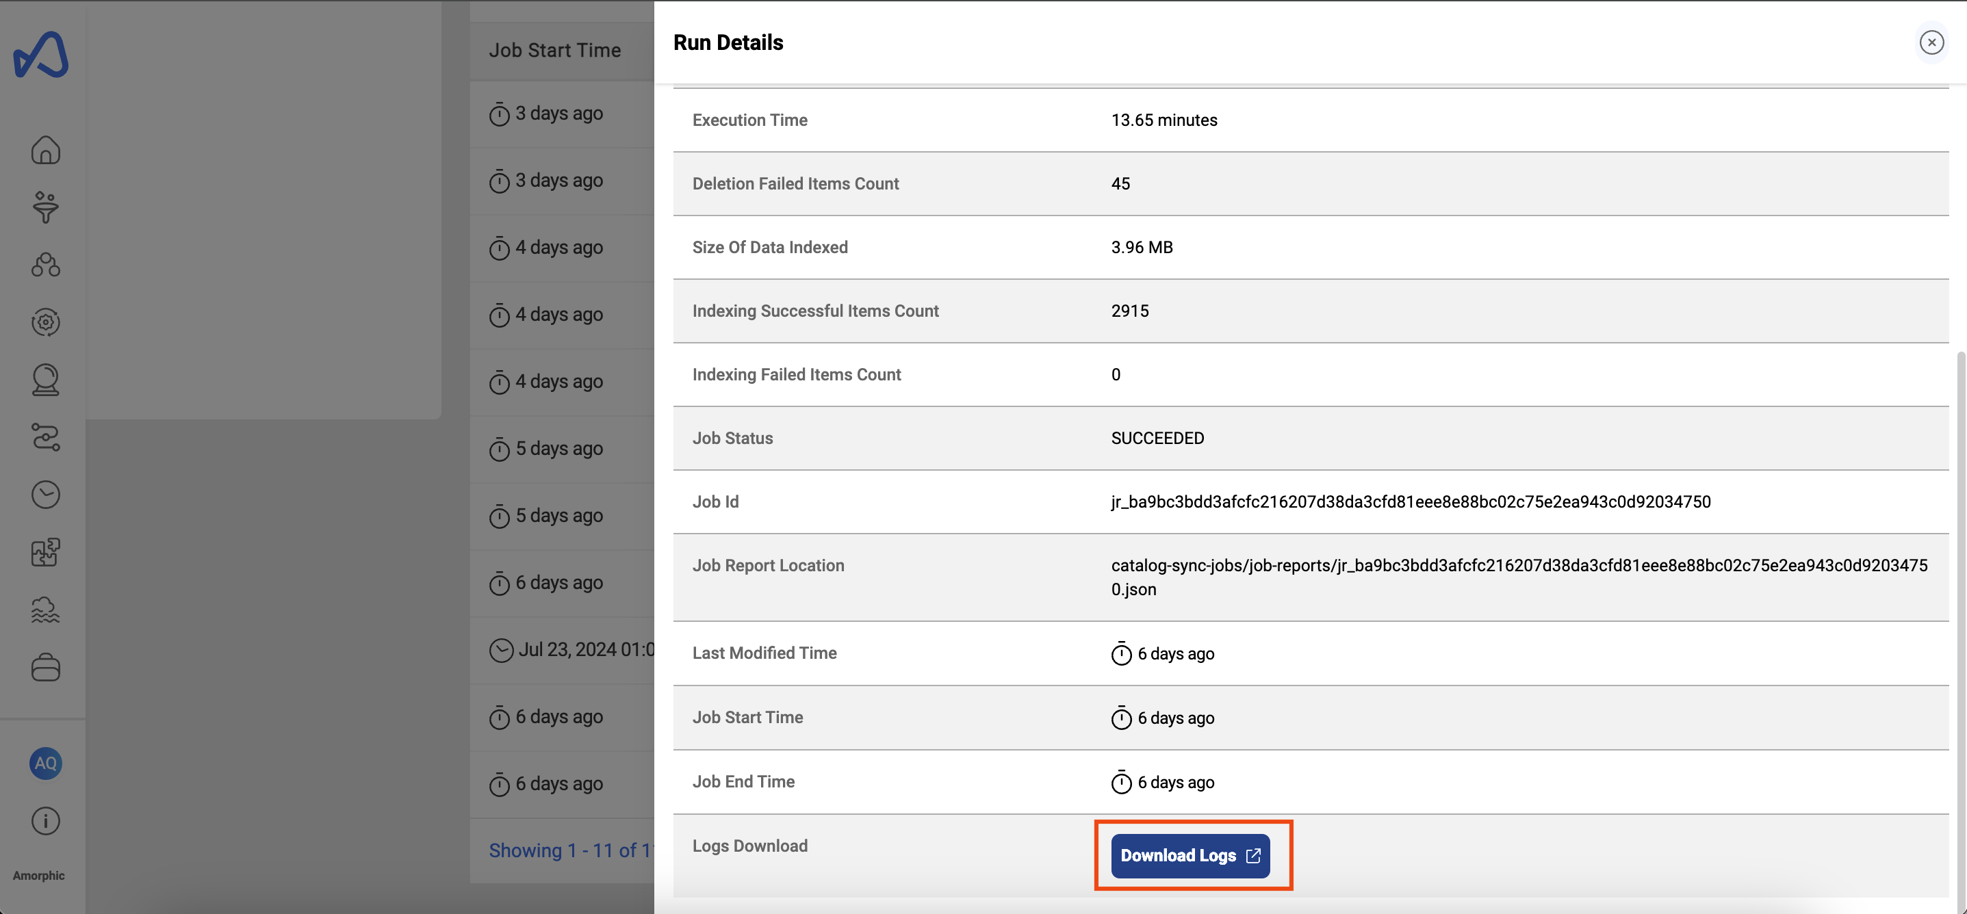This screenshot has height=914, width=1967.
Task: Click the timer icon beside Last Modified Time
Action: [1121, 653]
